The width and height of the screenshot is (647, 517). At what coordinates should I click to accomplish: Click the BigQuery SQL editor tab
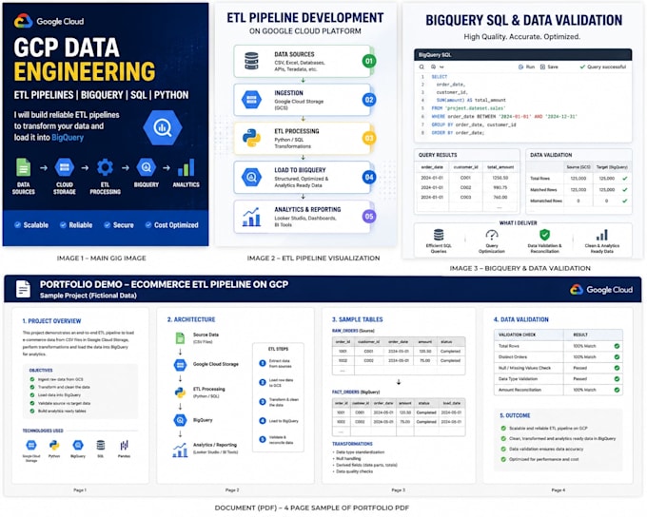click(x=435, y=55)
